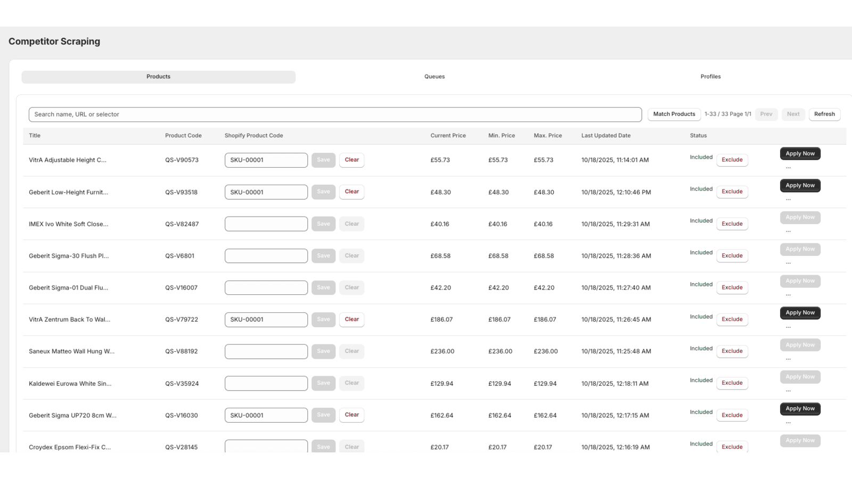
Task: Switch to the Profiles tab
Action: (710, 76)
